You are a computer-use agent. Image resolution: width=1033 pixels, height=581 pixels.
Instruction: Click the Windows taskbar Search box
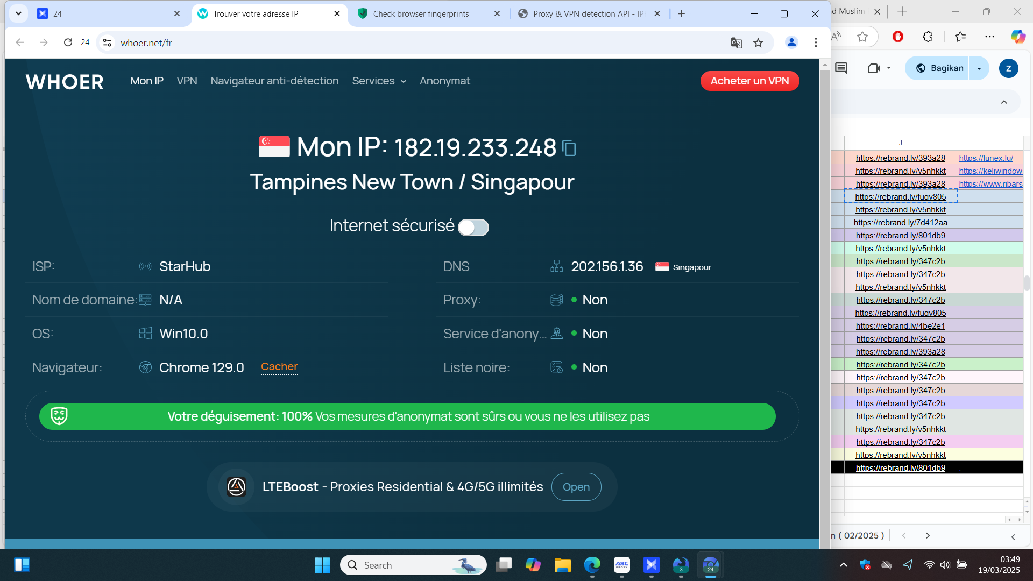(x=413, y=565)
